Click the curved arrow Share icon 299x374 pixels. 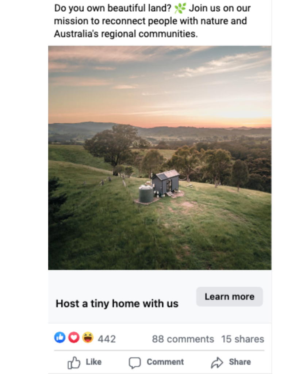[217, 363]
